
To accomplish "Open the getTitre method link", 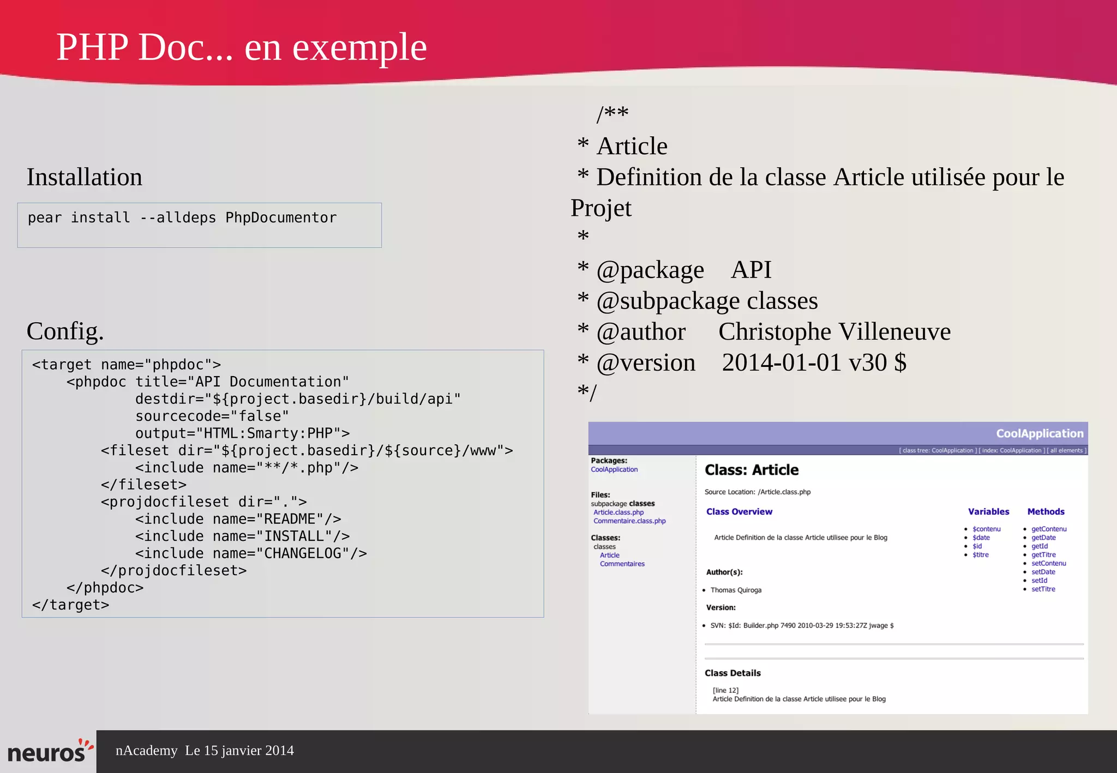I will point(1043,555).
